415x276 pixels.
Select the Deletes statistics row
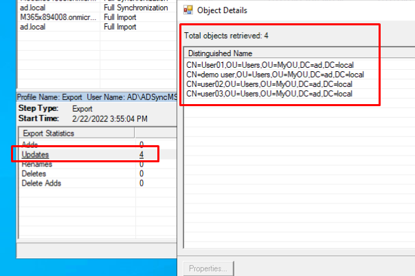pyautogui.click(x=34, y=174)
